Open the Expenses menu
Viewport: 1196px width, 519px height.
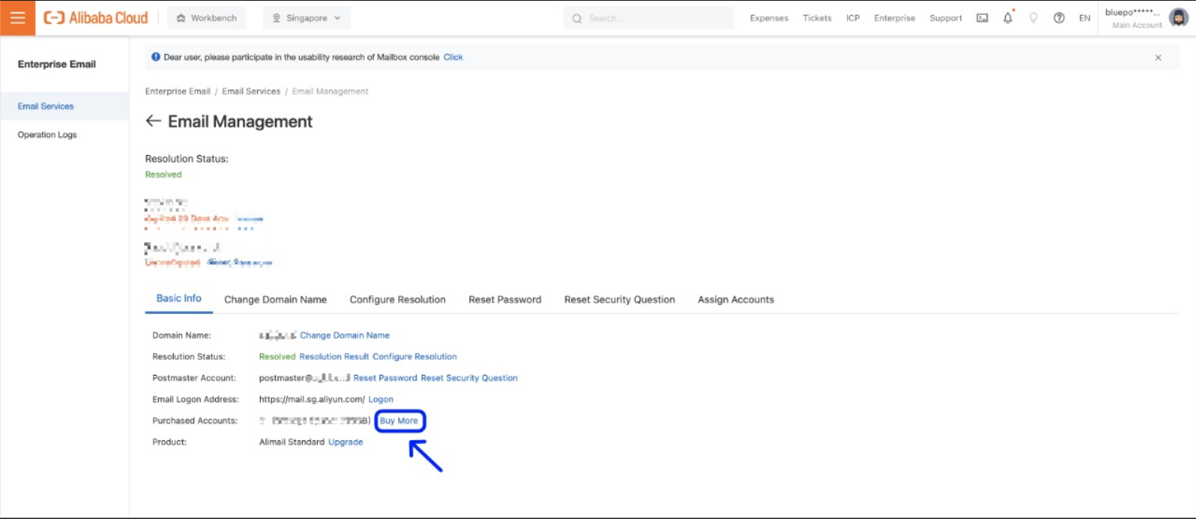[769, 18]
